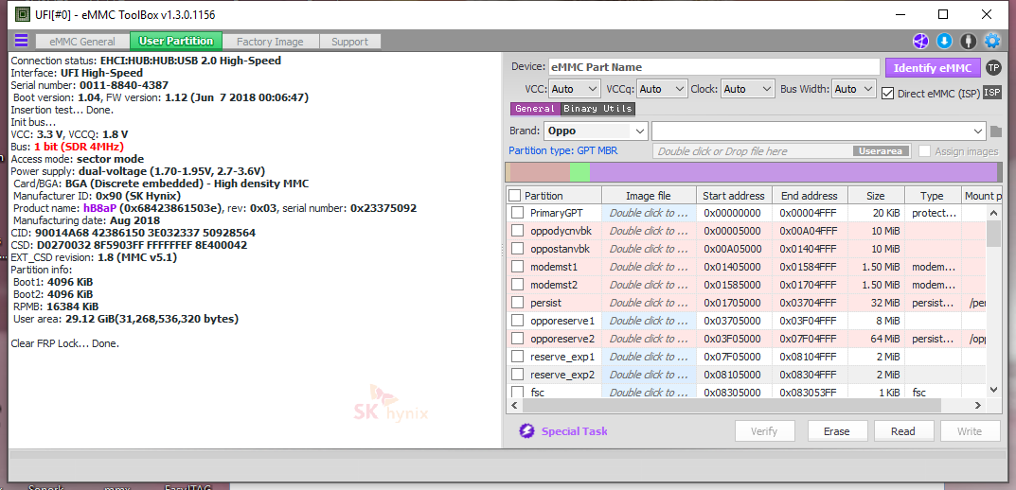The height and width of the screenshot is (490, 1016).
Task: Click the black microphone-shaped icon
Action: (x=968, y=41)
